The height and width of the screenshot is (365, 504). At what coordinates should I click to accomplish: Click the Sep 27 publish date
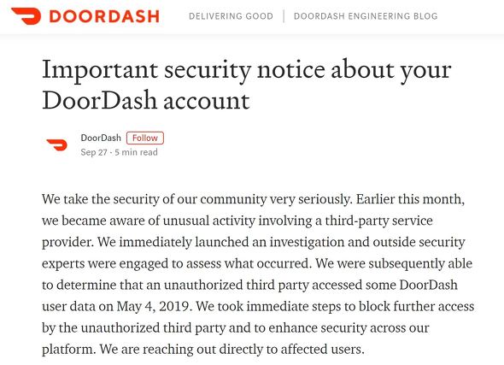point(93,152)
